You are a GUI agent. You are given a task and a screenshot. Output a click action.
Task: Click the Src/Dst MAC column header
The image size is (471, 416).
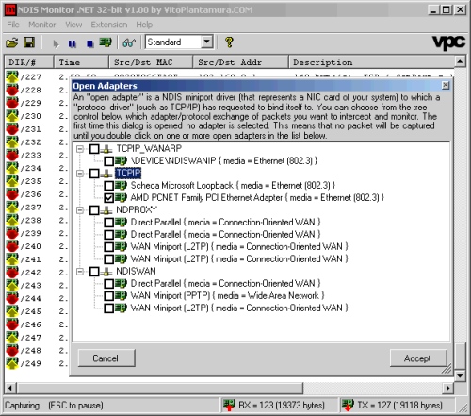(151, 62)
